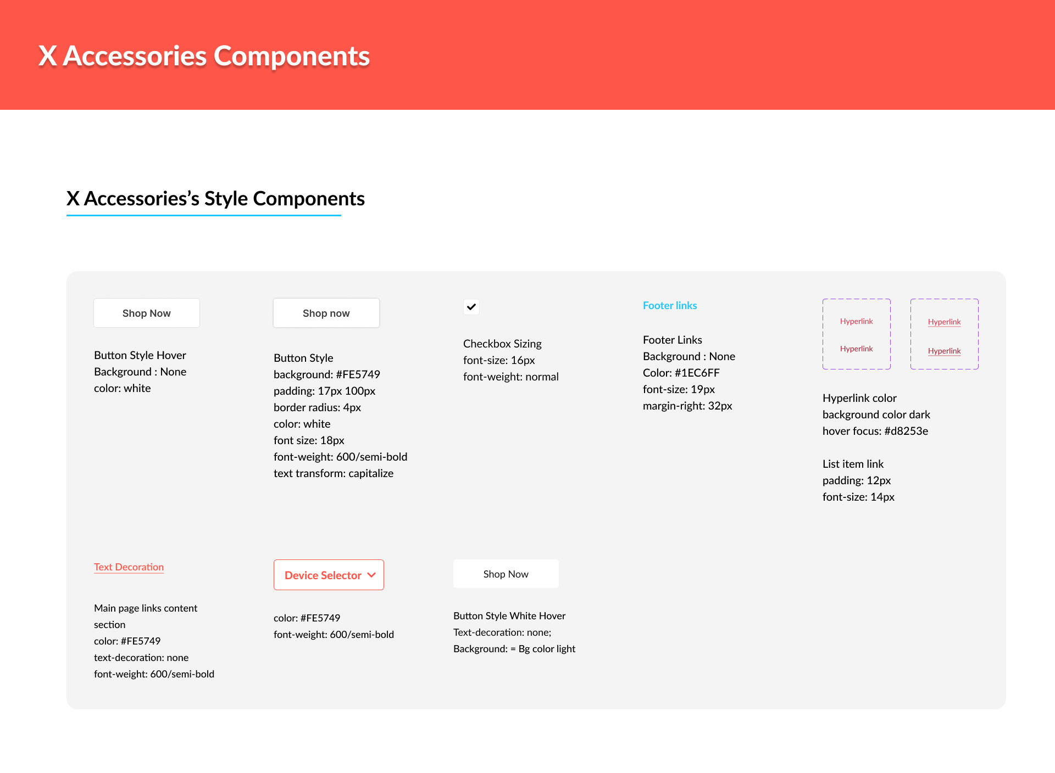1055x773 pixels.
Task: Select the 'X Accessories's Style Components' heading
Action: coord(215,198)
